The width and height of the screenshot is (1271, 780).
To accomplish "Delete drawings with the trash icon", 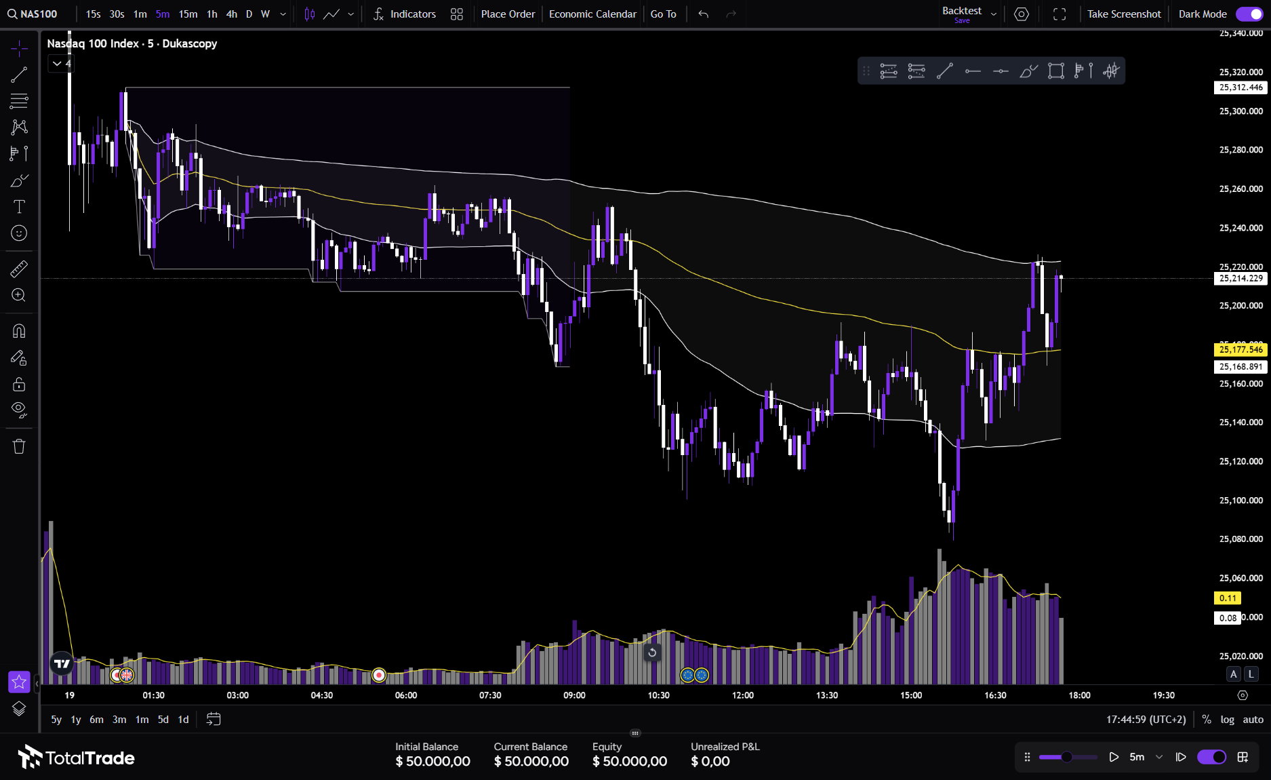I will pyautogui.click(x=19, y=446).
